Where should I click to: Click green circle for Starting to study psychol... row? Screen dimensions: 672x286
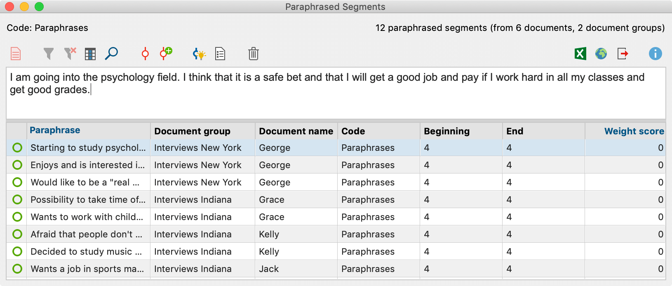17,148
